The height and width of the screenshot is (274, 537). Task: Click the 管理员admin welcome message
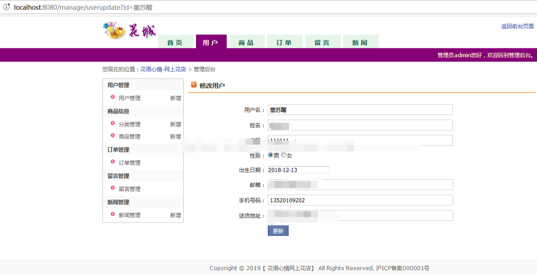coord(486,55)
